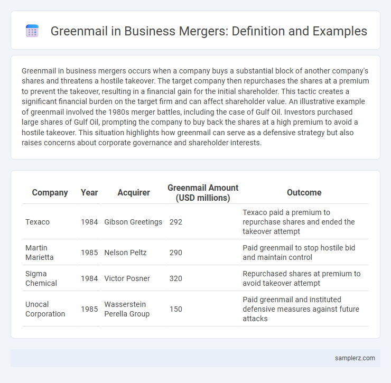
Task: Click year 1984 in the Texaco row
Action: [89, 222]
